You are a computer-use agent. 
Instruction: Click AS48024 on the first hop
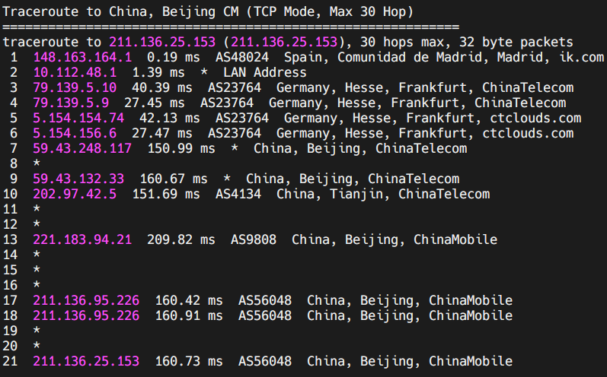click(x=242, y=57)
